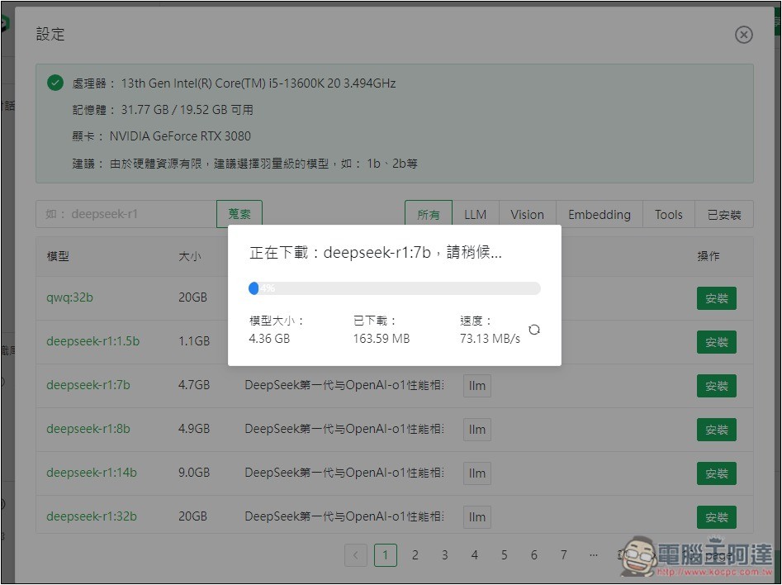The width and height of the screenshot is (782, 585).
Task: Click the 163.59 MB downloaded value
Action: 382,339
